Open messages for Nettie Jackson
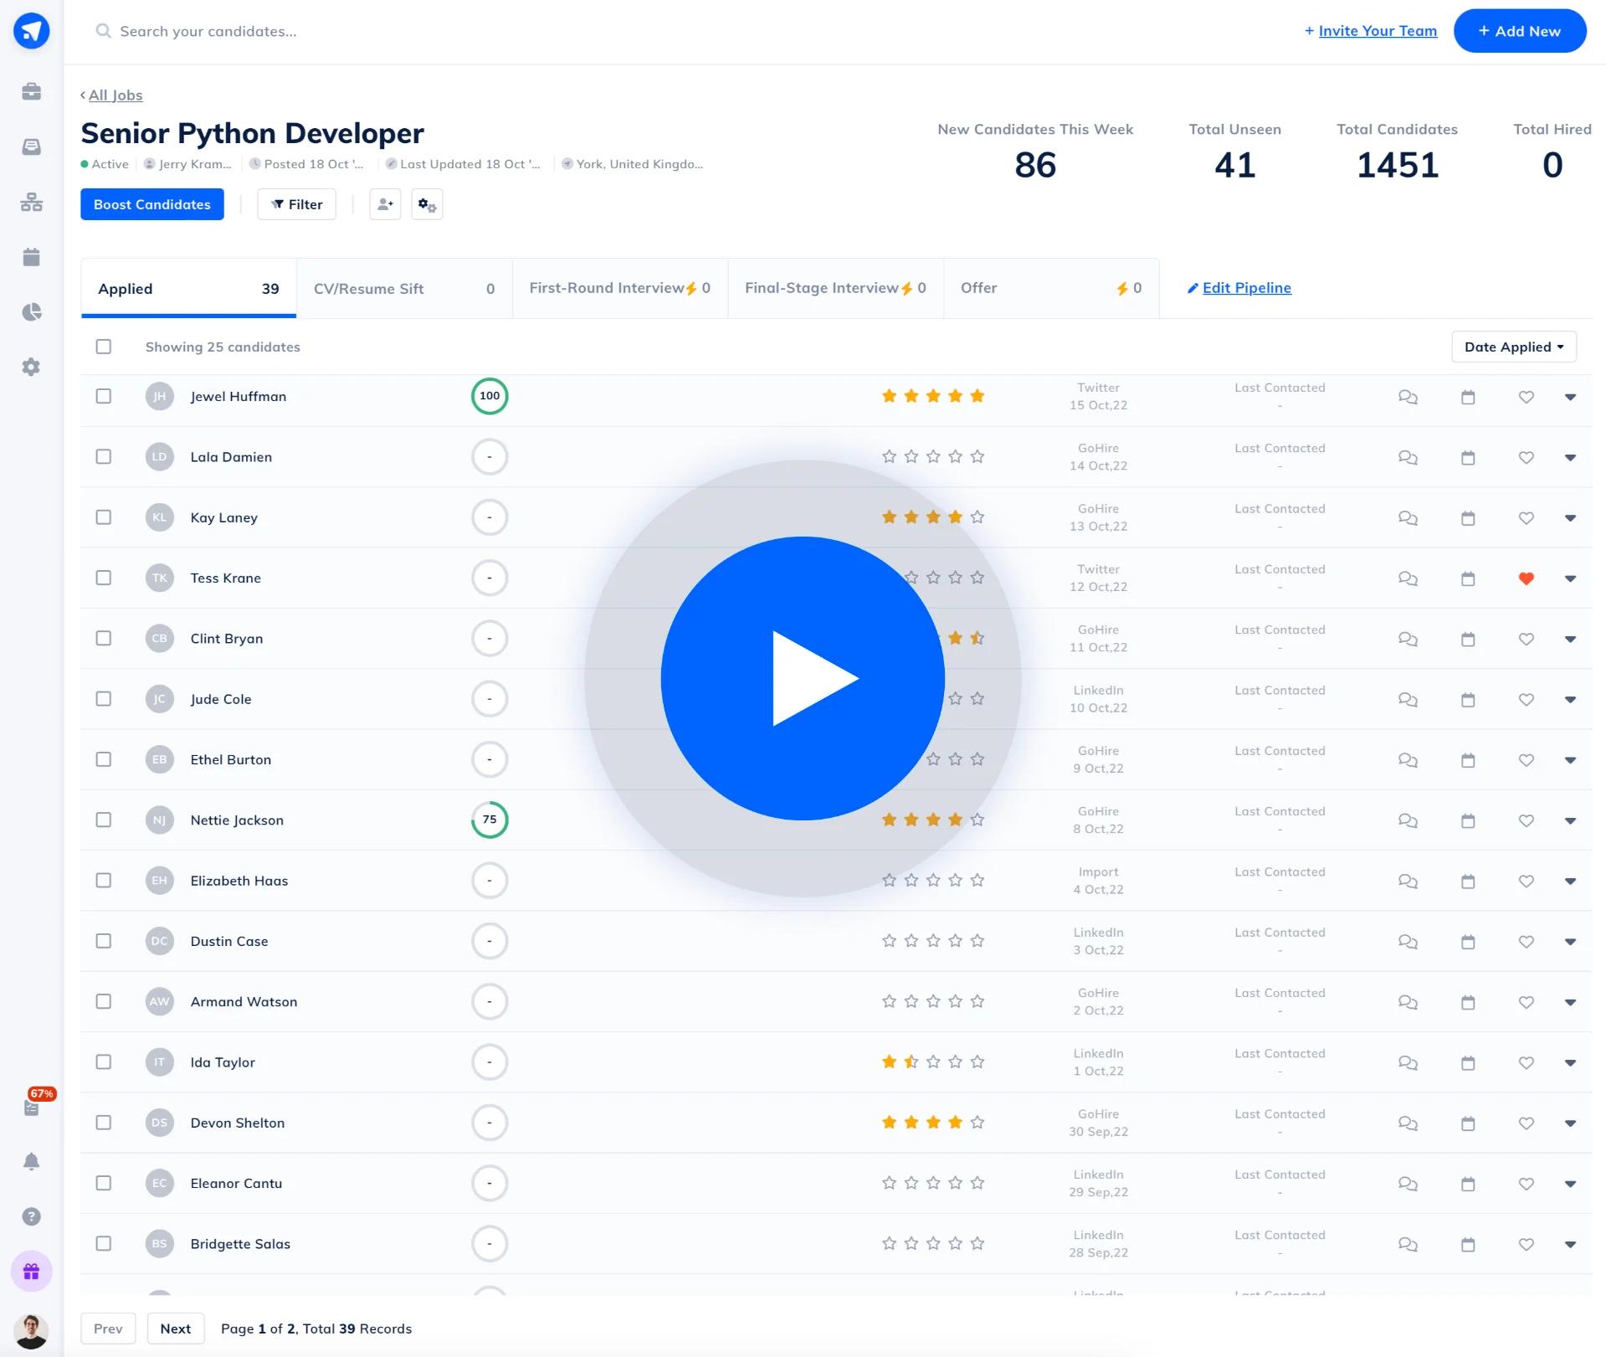Image resolution: width=1606 pixels, height=1357 pixels. pyautogui.click(x=1408, y=820)
